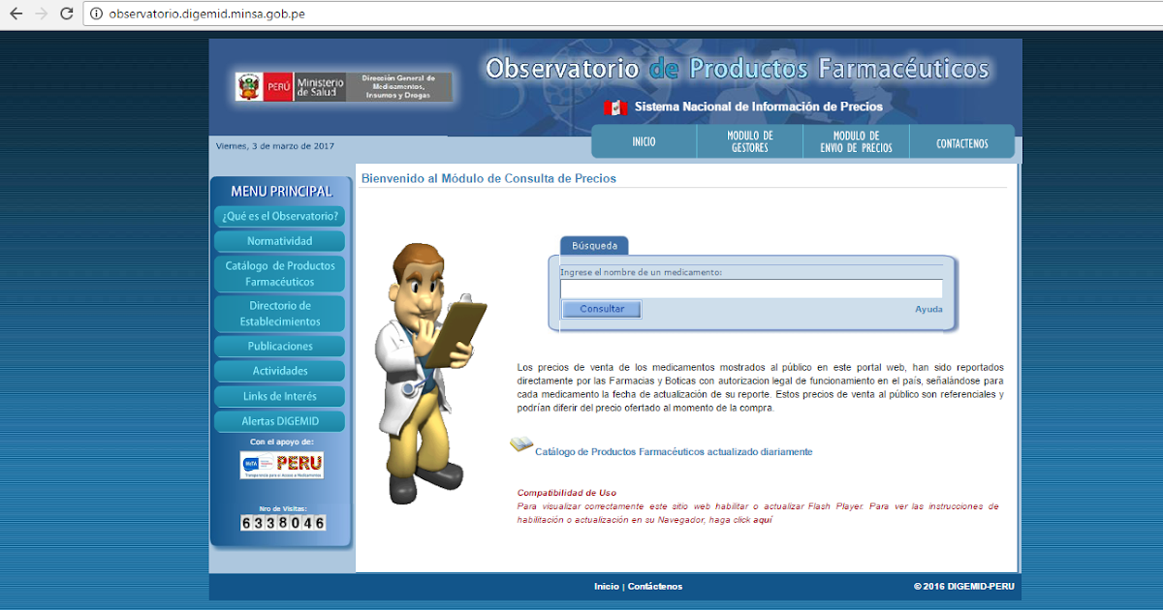
Task: Open the ¿Qué es el Observatorio? section
Action: click(279, 216)
